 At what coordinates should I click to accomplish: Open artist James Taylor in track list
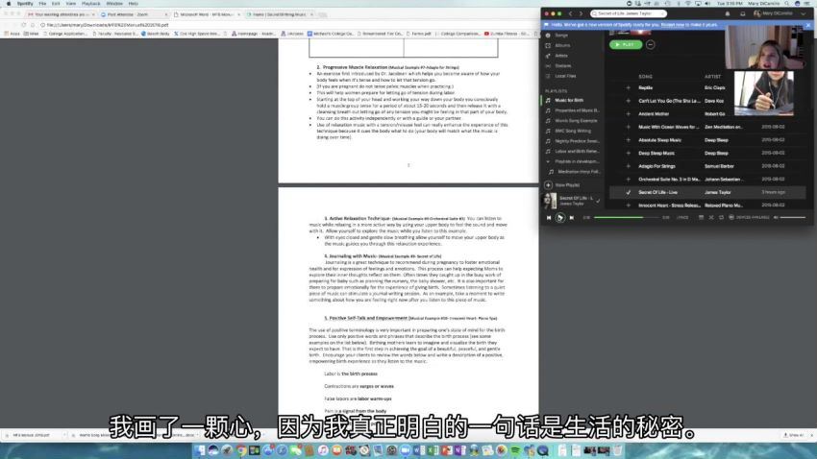click(x=717, y=193)
